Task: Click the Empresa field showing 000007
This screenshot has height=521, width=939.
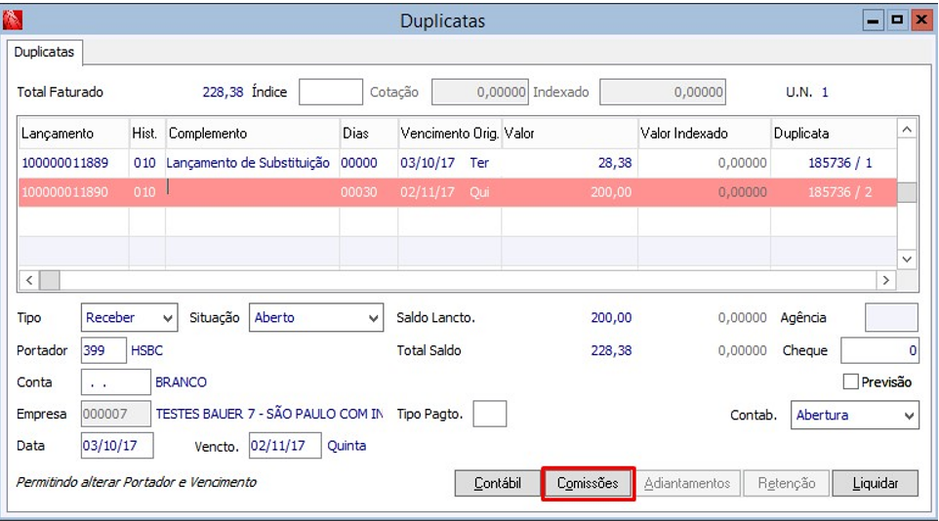Action: (x=115, y=414)
